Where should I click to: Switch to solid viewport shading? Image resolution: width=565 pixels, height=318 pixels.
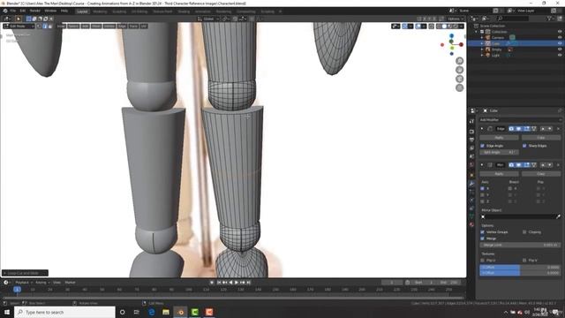tap(444, 26)
